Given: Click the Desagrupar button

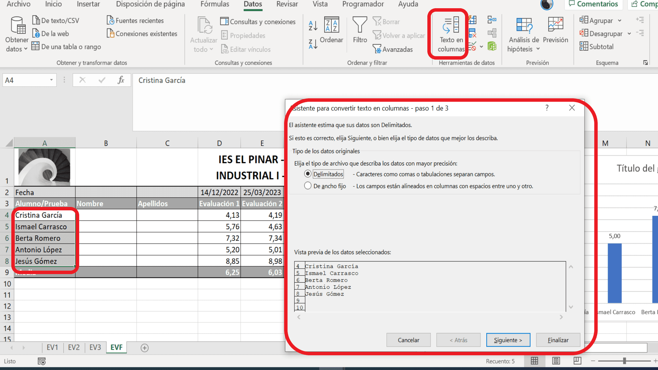Looking at the screenshot, I should [x=601, y=34].
